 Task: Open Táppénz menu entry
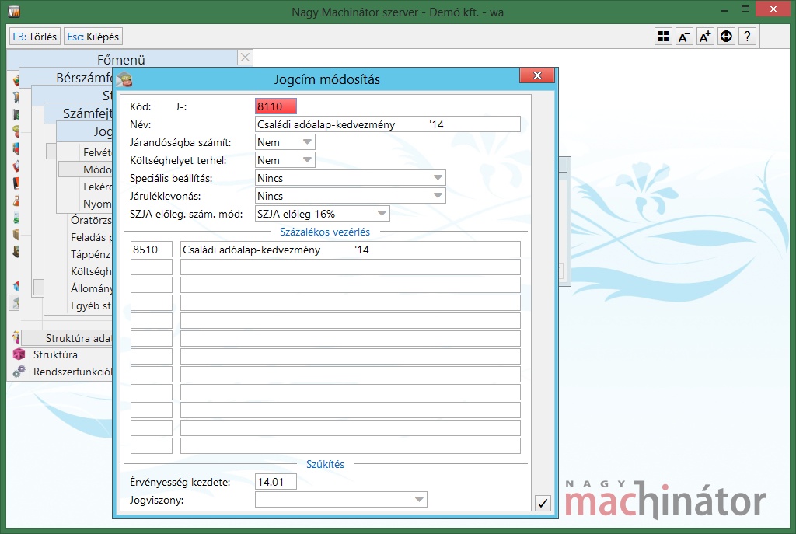coord(91,254)
